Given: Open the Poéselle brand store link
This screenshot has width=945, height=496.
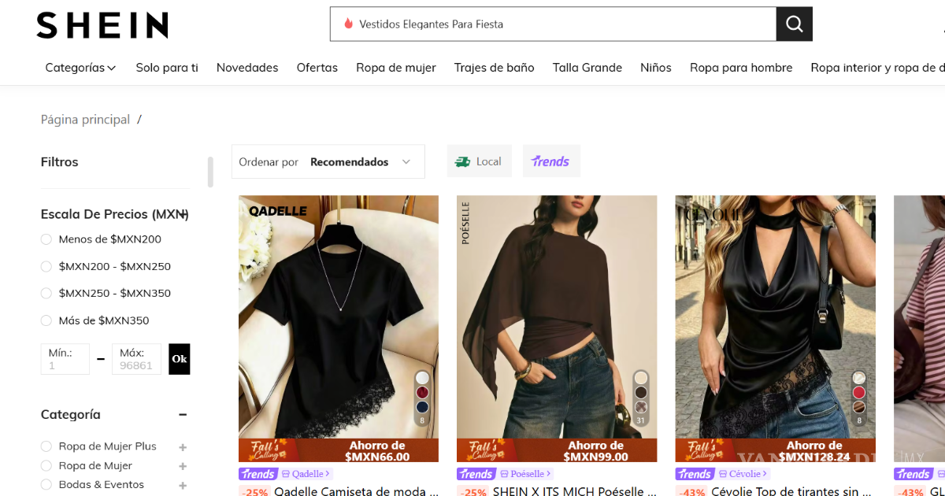Looking at the screenshot, I should point(526,474).
